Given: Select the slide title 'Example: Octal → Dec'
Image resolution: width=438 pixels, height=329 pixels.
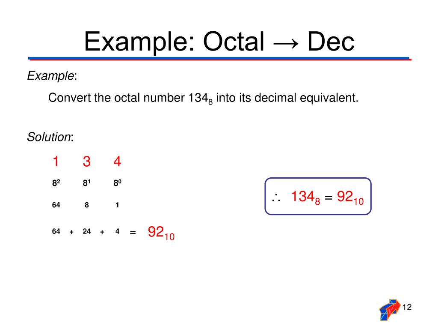Looking at the screenshot, I should click(219, 42).
